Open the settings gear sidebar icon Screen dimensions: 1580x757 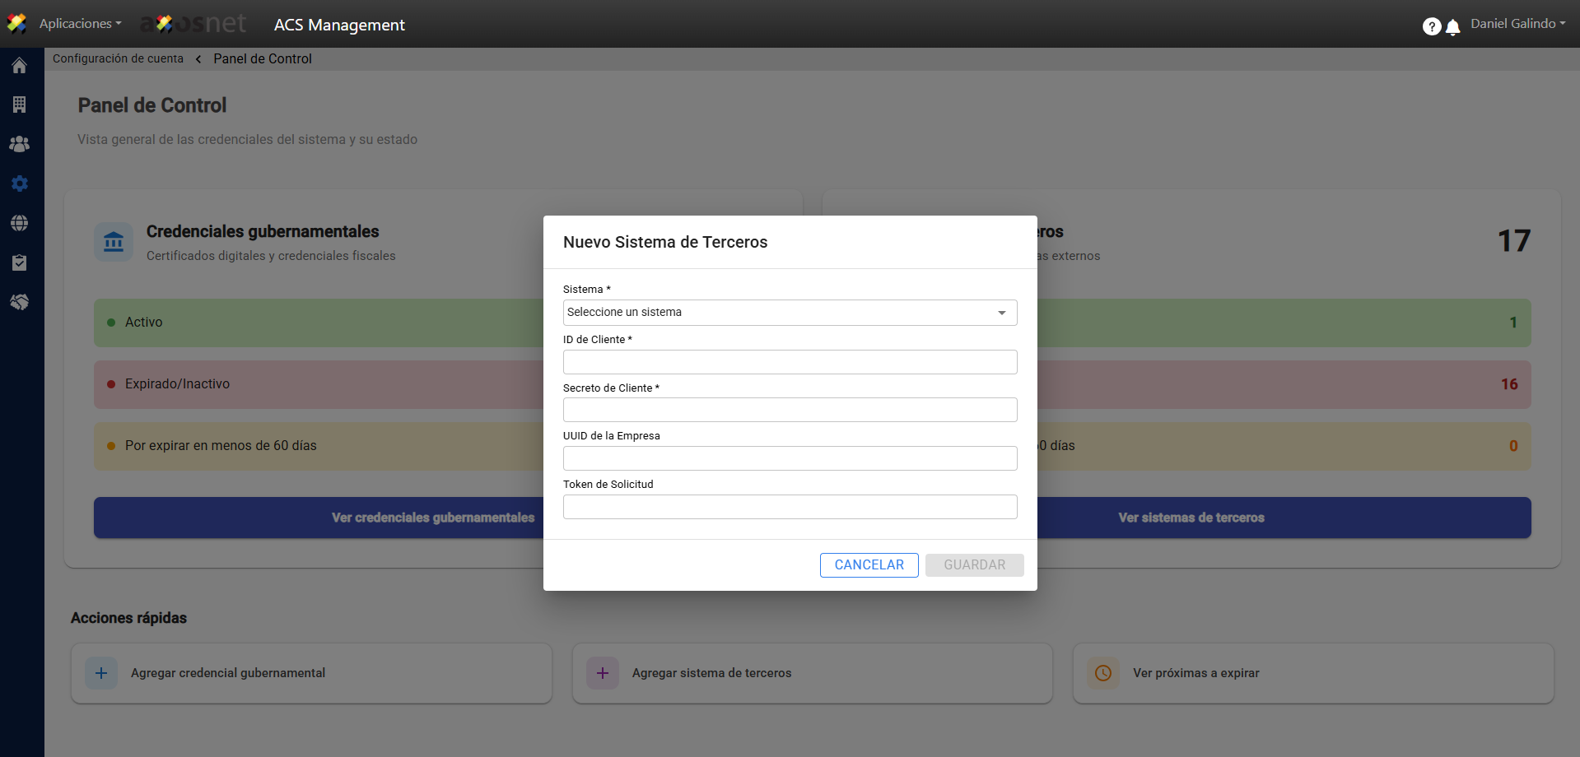(x=20, y=183)
